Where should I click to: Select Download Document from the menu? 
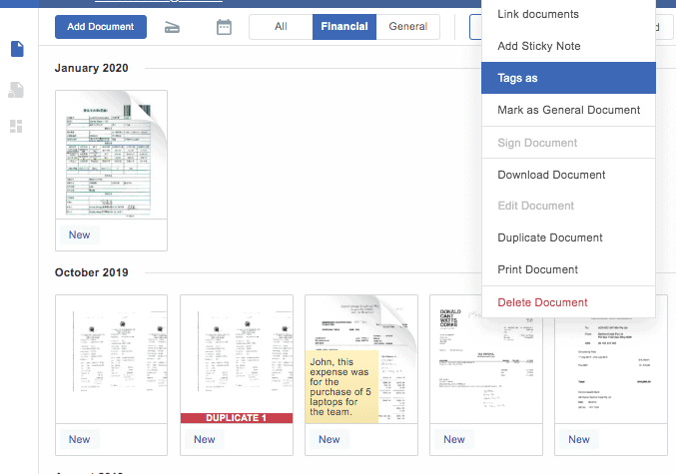[551, 175]
